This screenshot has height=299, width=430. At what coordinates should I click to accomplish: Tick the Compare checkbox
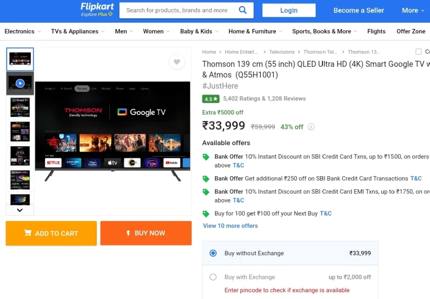419,52
